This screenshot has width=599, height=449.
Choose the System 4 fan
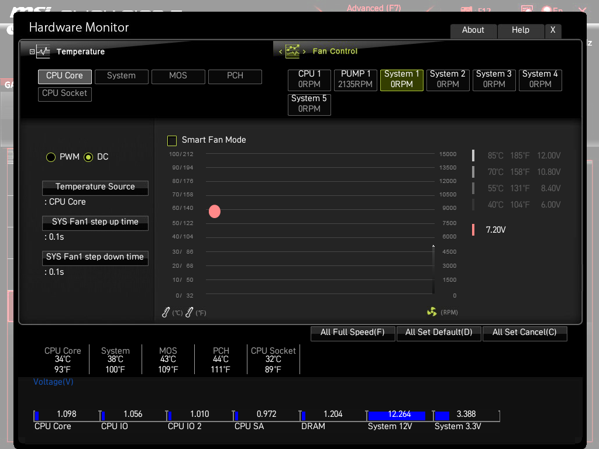click(x=540, y=80)
